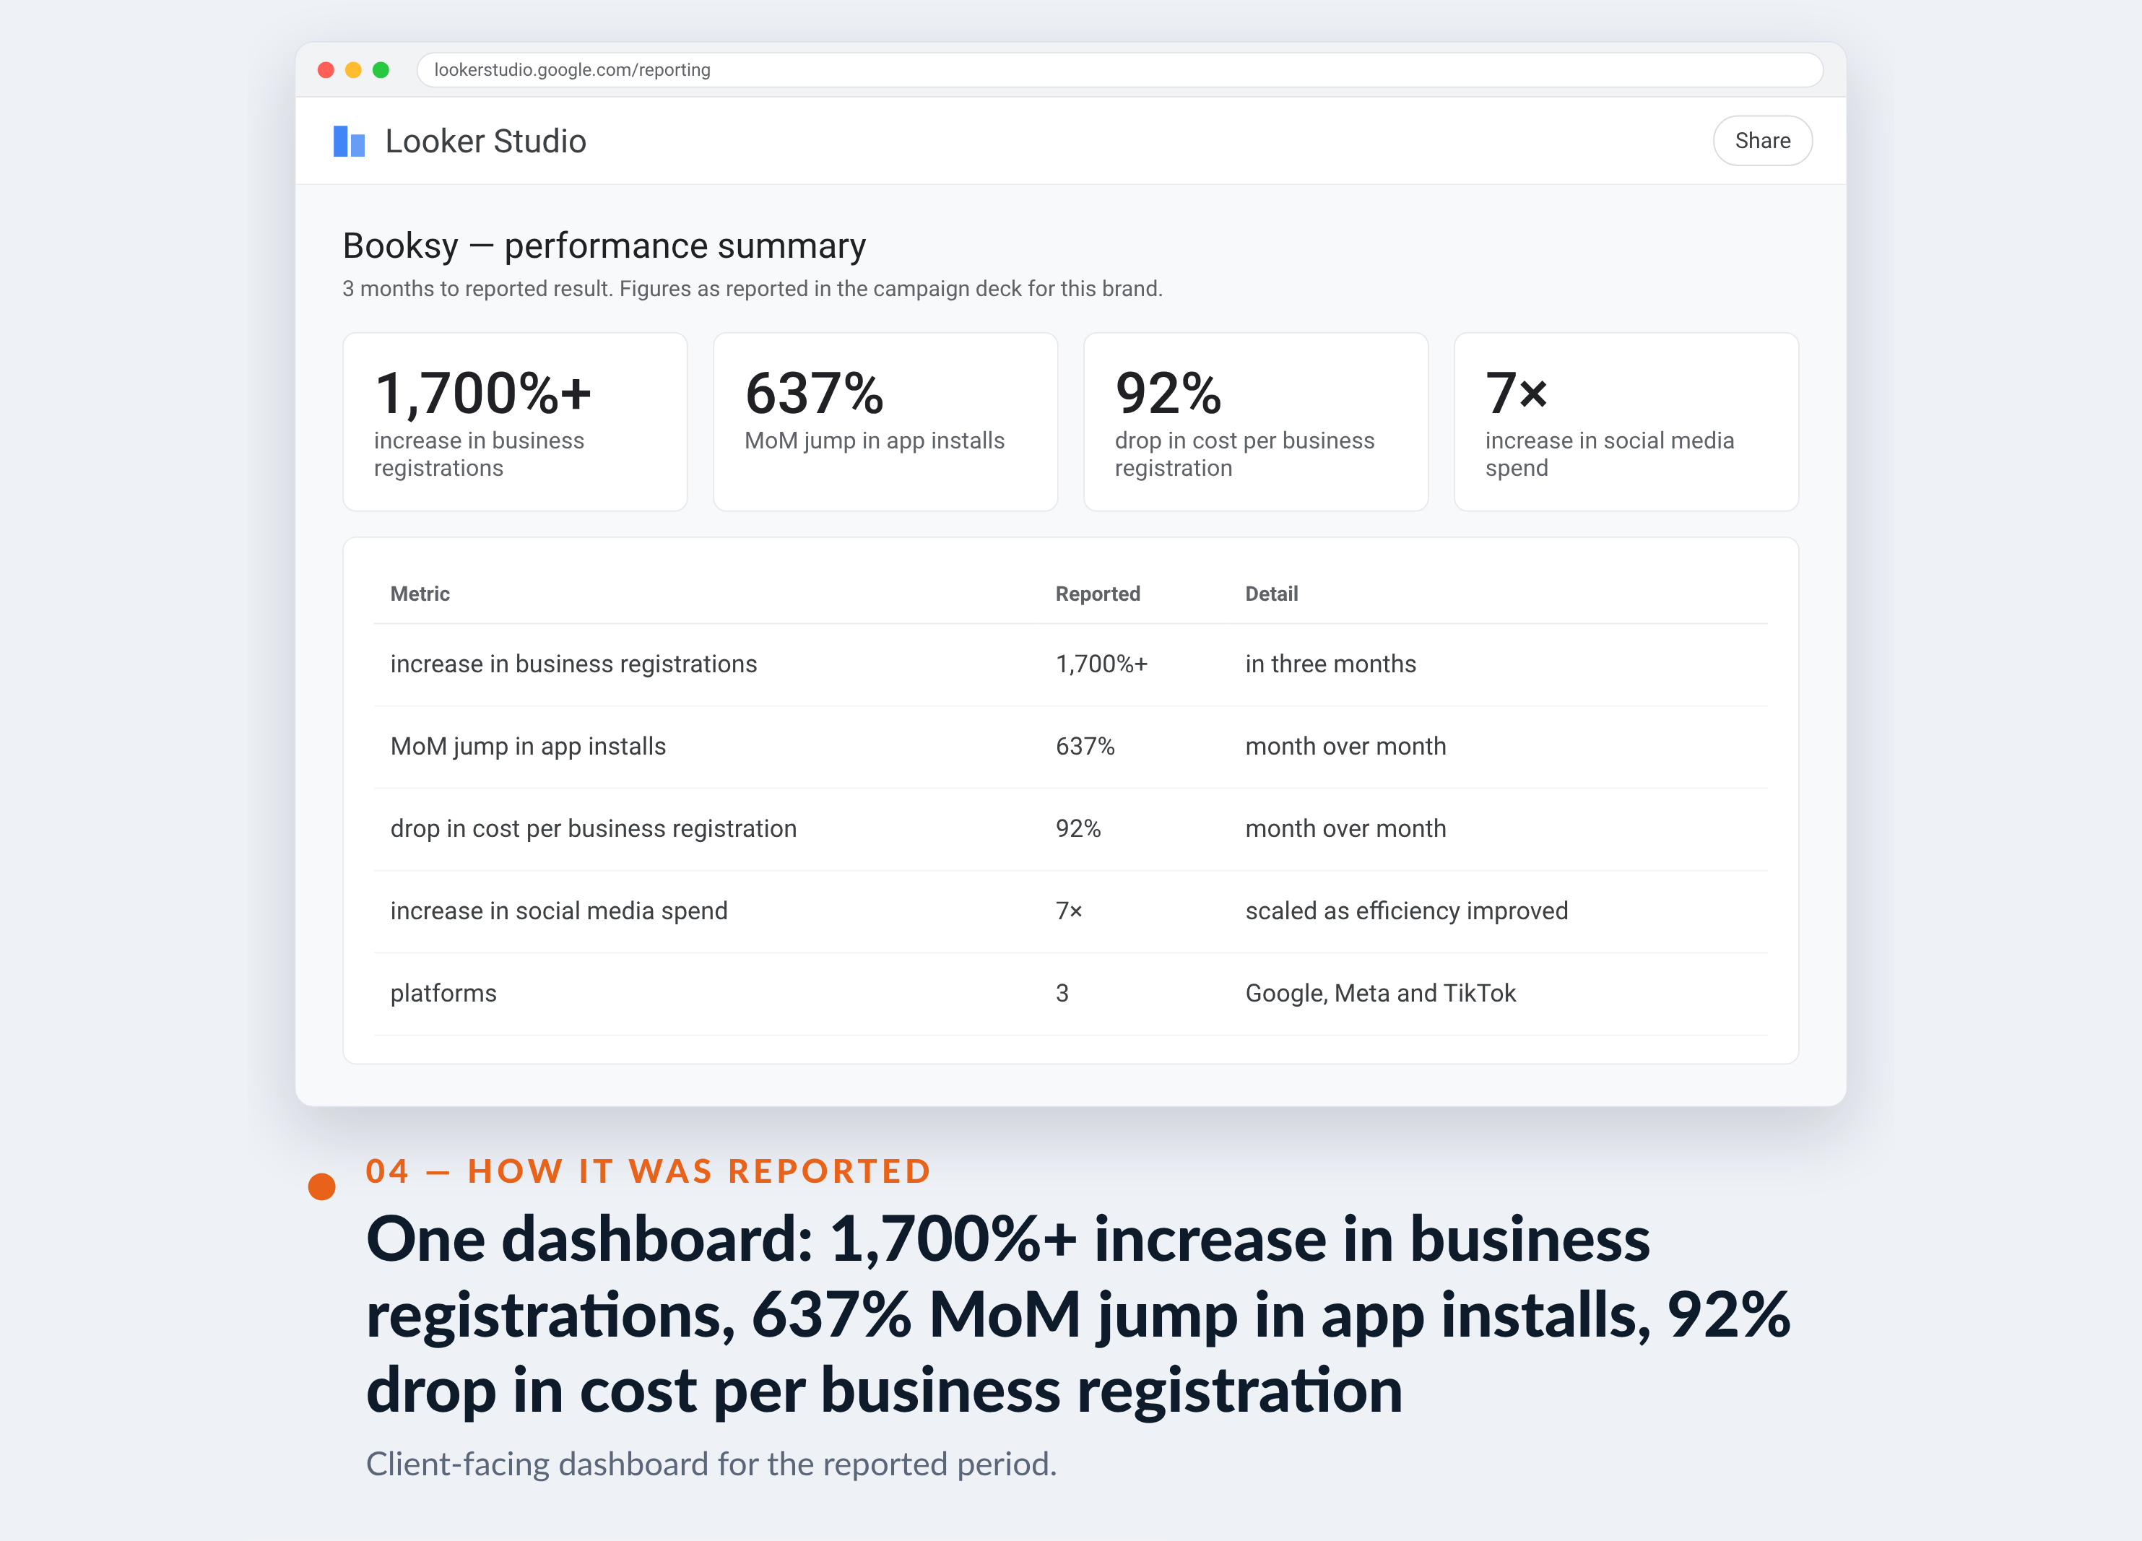This screenshot has height=1541, width=2142.
Task: Click the '04 — HOW IT WAS REPORTED' label
Action: click(648, 1171)
